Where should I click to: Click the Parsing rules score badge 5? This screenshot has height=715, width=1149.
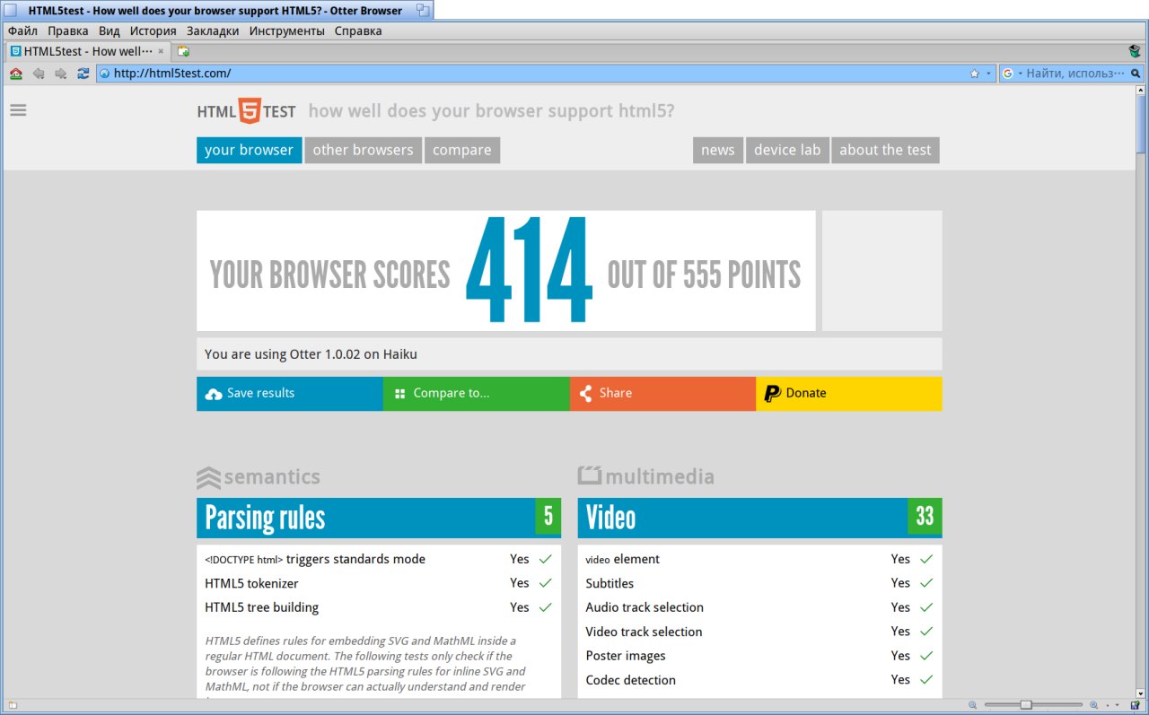pos(548,516)
